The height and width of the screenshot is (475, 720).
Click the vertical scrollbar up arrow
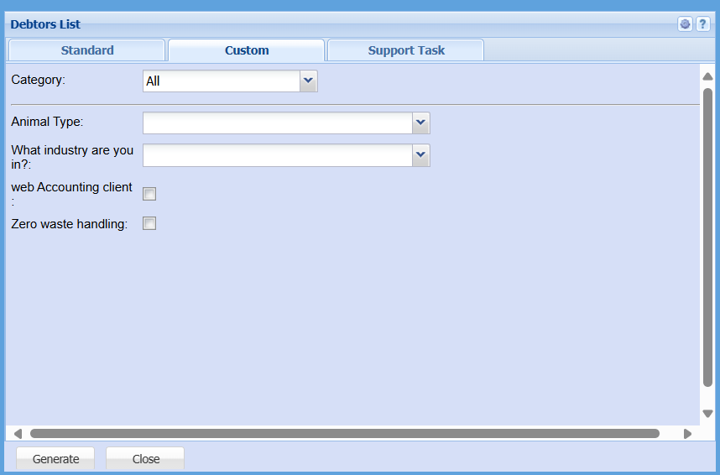point(707,76)
